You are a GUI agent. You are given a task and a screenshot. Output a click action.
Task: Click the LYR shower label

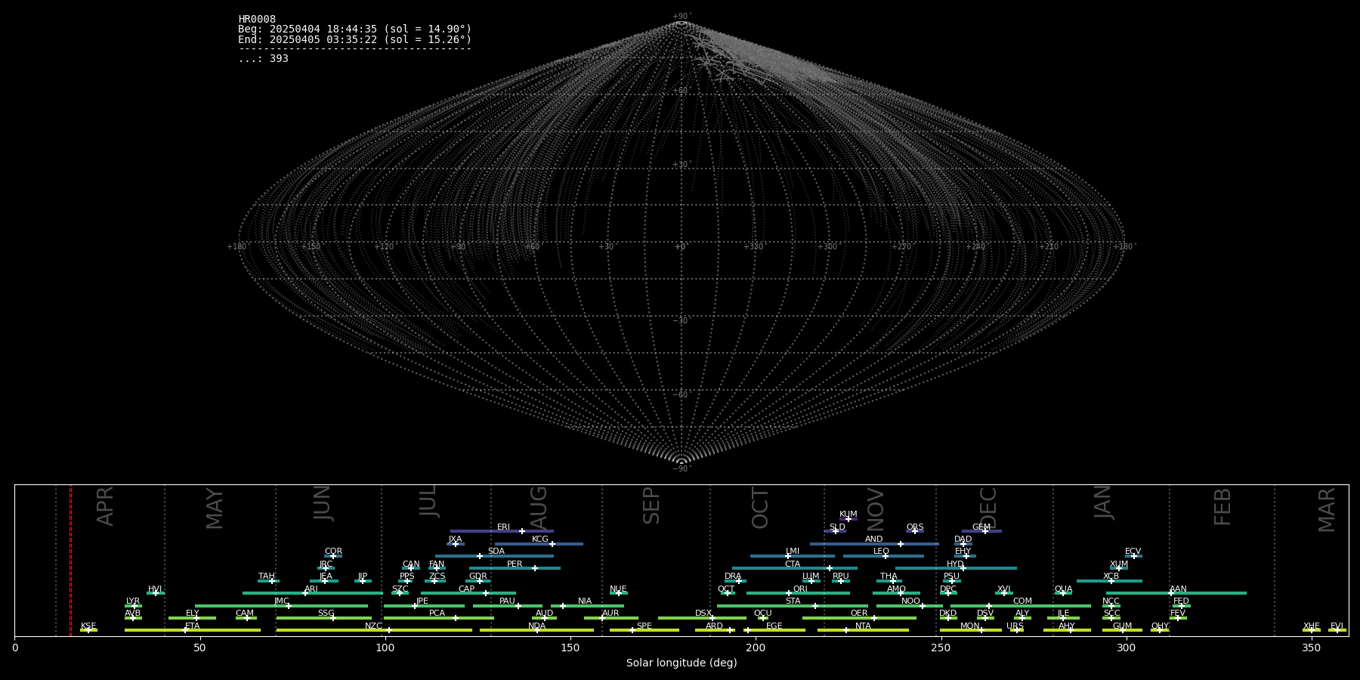pyautogui.click(x=133, y=601)
